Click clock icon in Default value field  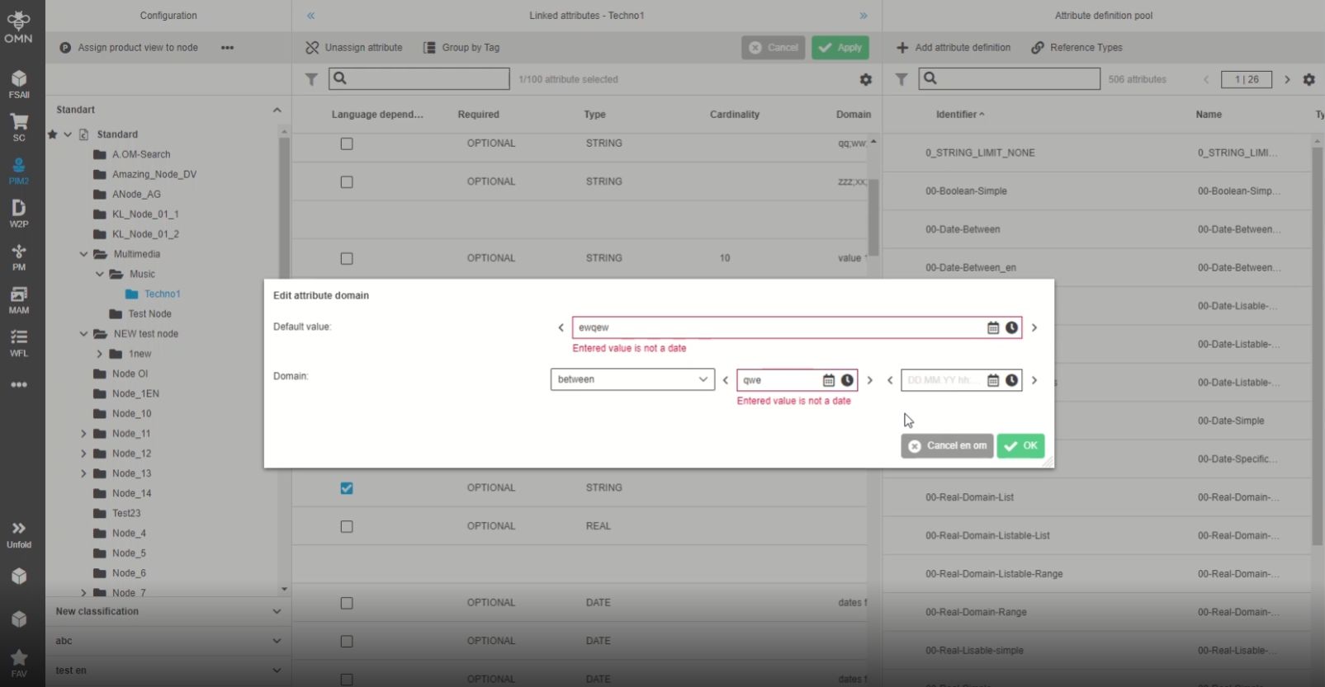[1011, 328]
